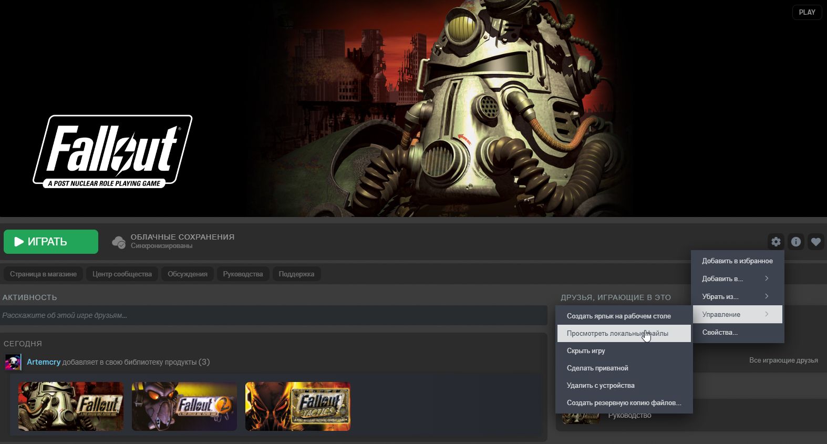Click 'Удалить с устройства' menu entry
The height and width of the screenshot is (444, 827).
[624, 385]
